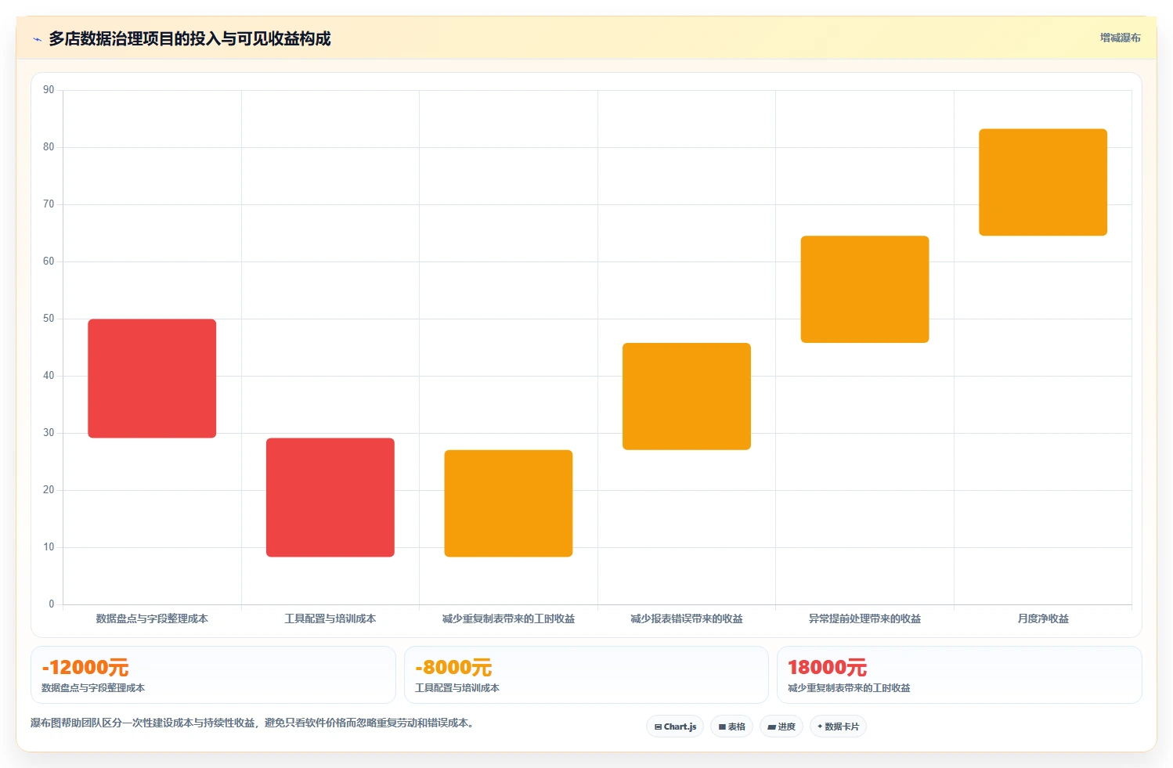Click the footer note starting with 瀑布图帮助团队
The image size is (1173, 768).
coord(254,723)
